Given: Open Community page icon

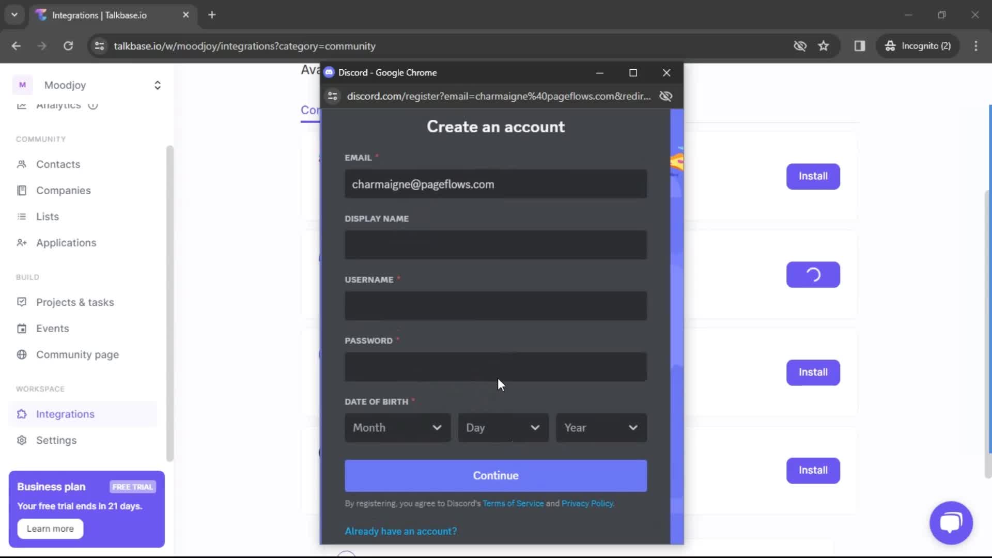Looking at the screenshot, I should pyautogui.click(x=22, y=354).
